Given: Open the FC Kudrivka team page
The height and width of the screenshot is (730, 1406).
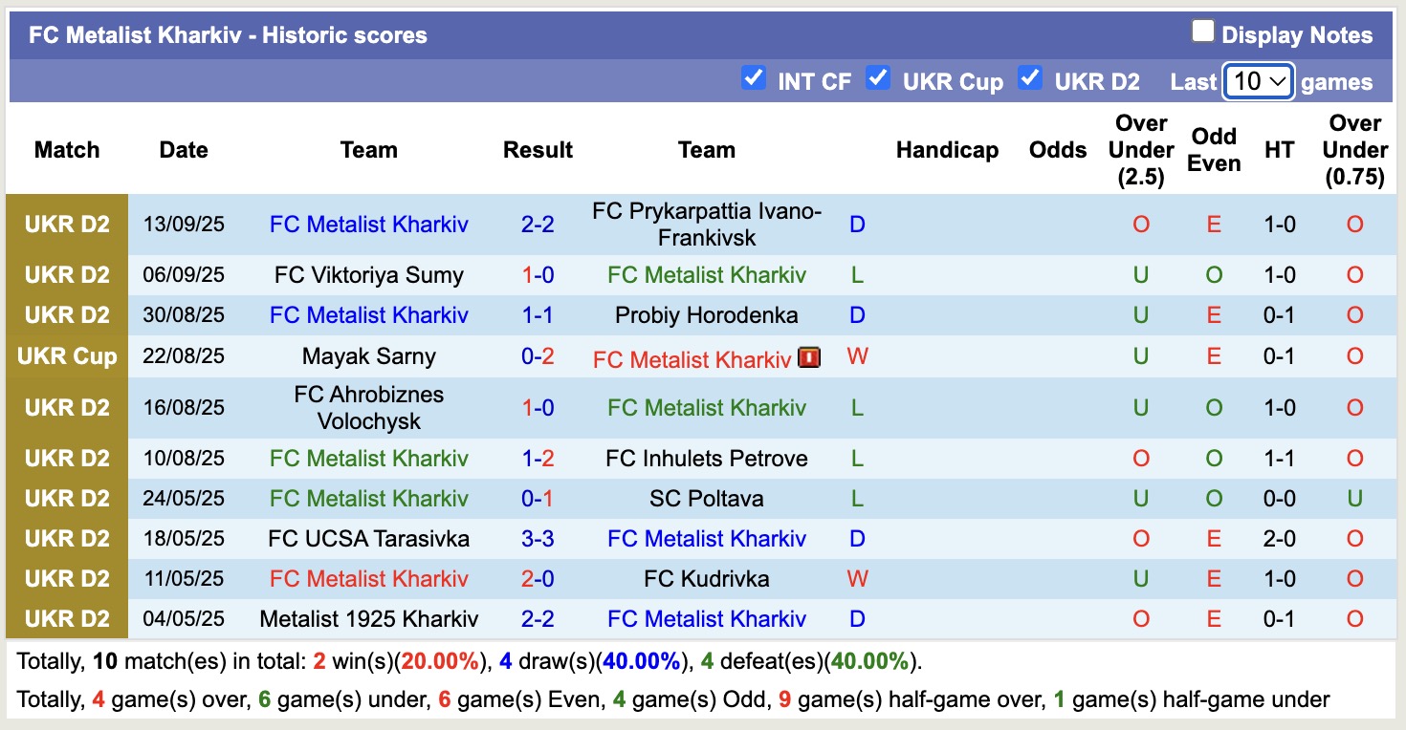Looking at the screenshot, I should click(706, 579).
